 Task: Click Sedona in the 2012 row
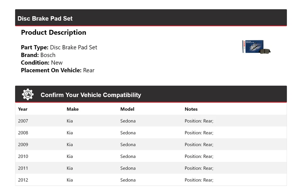click(x=128, y=180)
